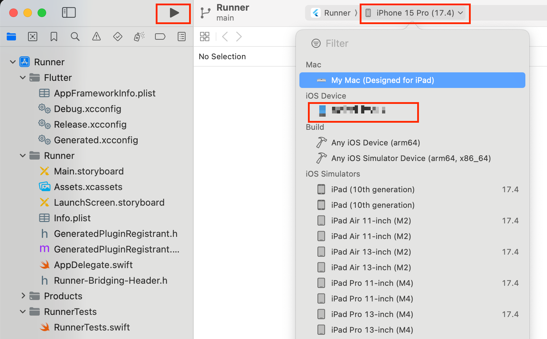
Task: Open the Report navigator list icon
Action: (182, 37)
